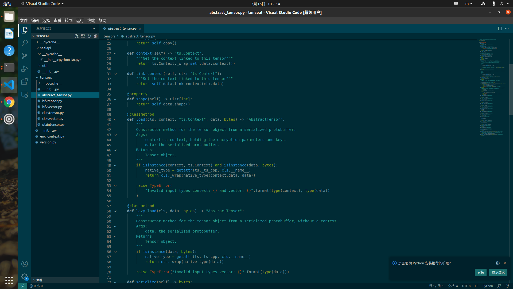The image size is (513, 289).
Task: Open Remote Explorer in activity bar
Action: (x=25, y=95)
